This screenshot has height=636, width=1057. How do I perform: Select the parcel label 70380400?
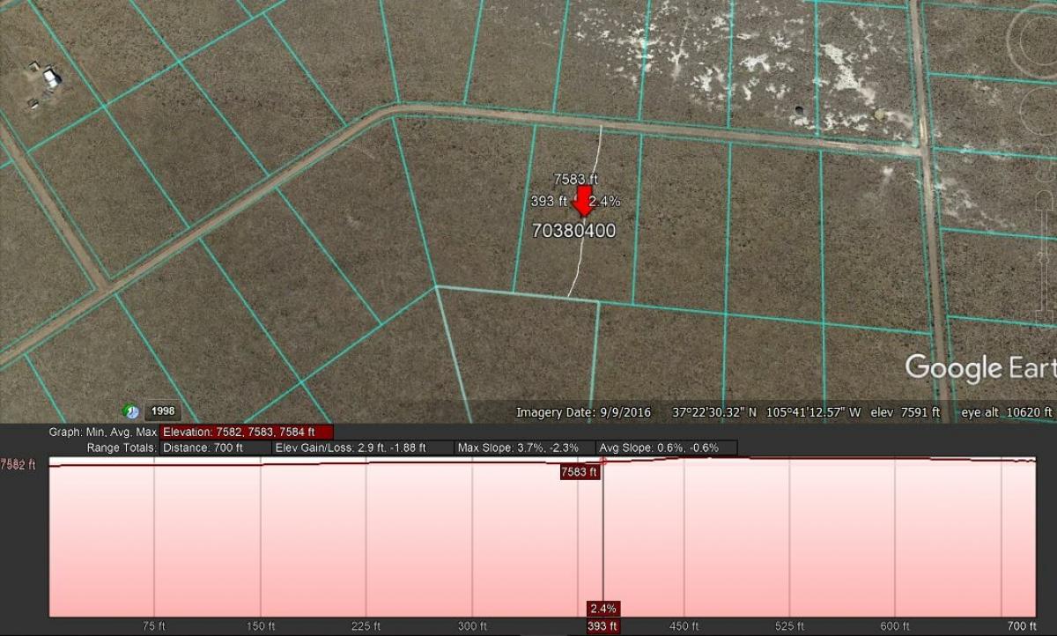click(573, 231)
